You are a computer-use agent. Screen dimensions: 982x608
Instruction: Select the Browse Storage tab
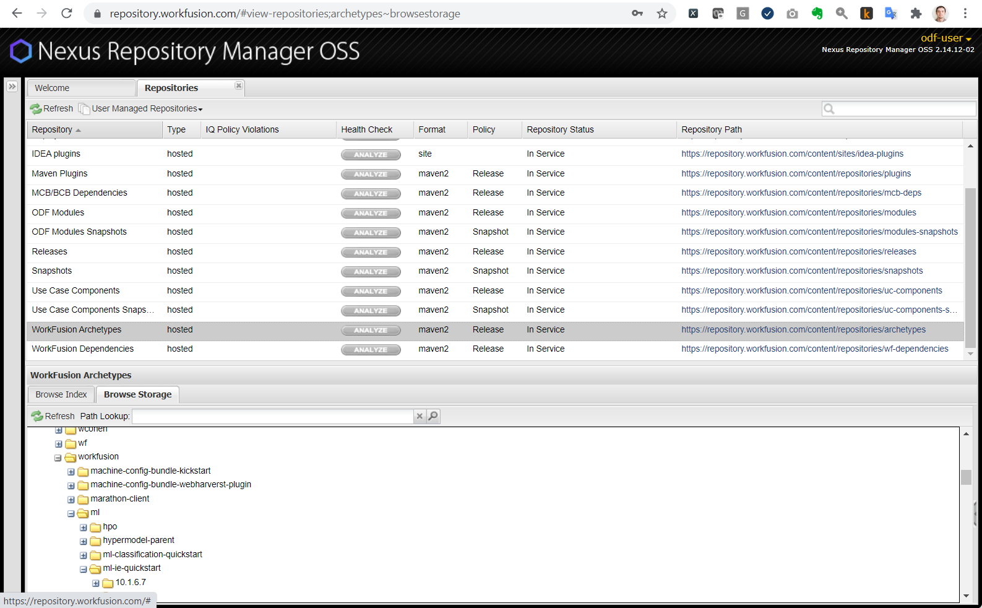pos(138,394)
